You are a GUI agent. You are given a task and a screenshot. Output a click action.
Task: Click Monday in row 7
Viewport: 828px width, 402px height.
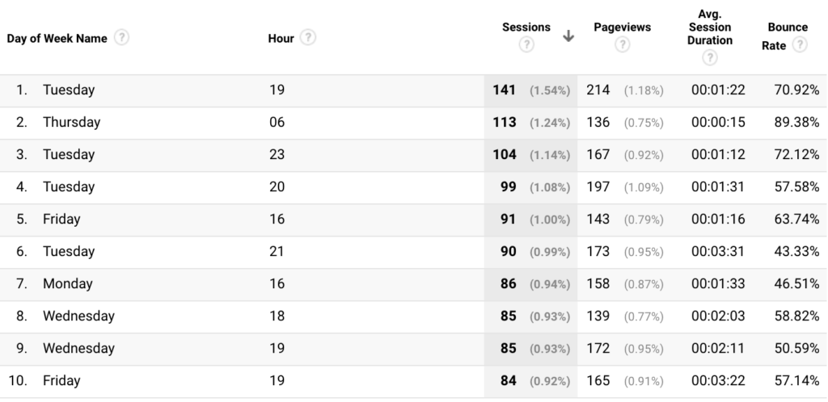[x=67, y=284]
